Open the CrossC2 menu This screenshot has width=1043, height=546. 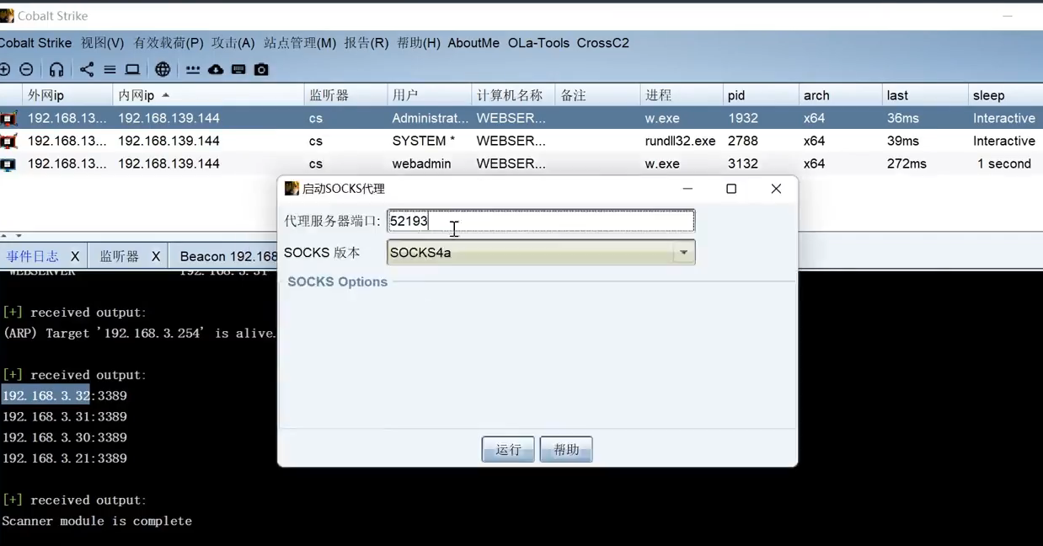603,43
